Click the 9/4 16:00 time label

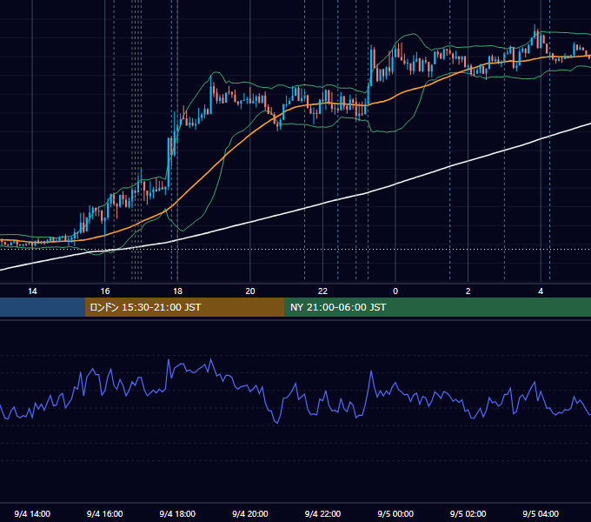pos(105,513)
